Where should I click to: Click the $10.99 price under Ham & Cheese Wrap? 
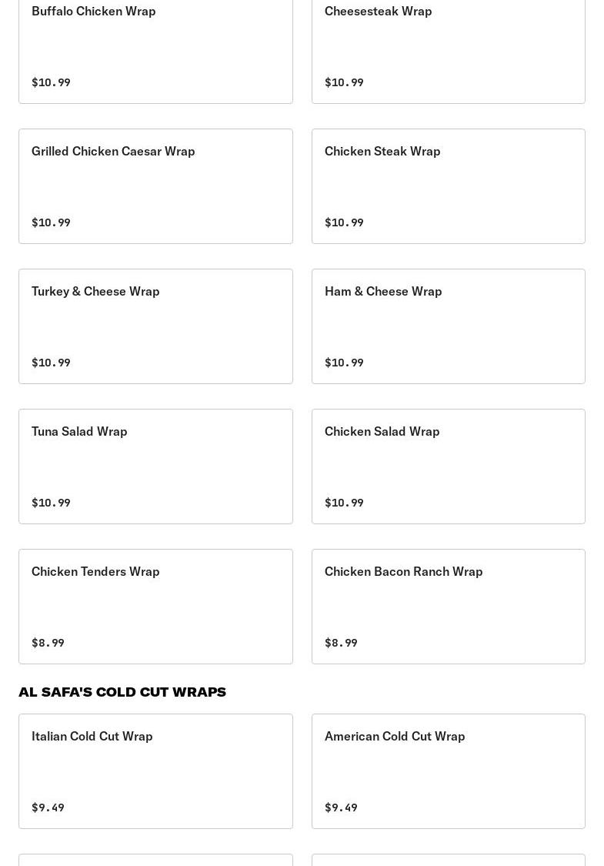point(344,363)
